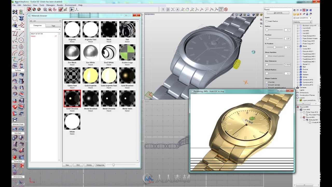Select the rectangle curve tool icon
Screen dimensions: 332x187
pos(15,47)
